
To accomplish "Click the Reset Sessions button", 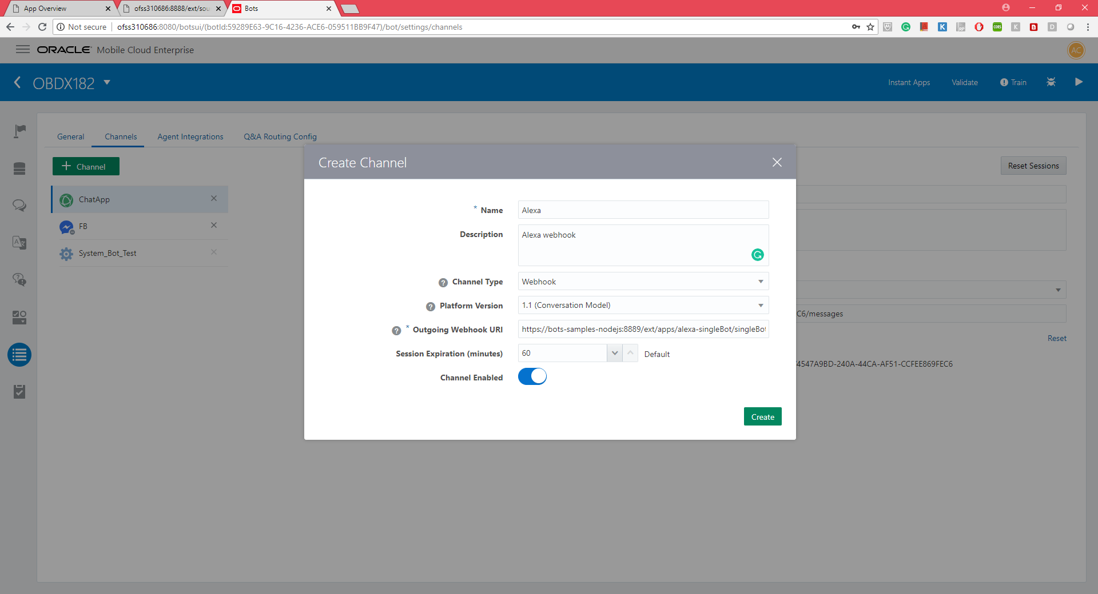I will 1033,166.
